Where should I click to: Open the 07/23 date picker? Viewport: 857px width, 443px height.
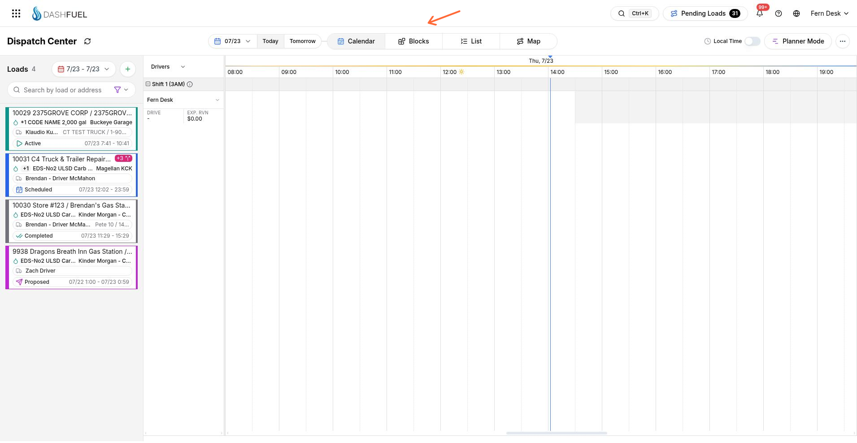(x=232, y=41)
